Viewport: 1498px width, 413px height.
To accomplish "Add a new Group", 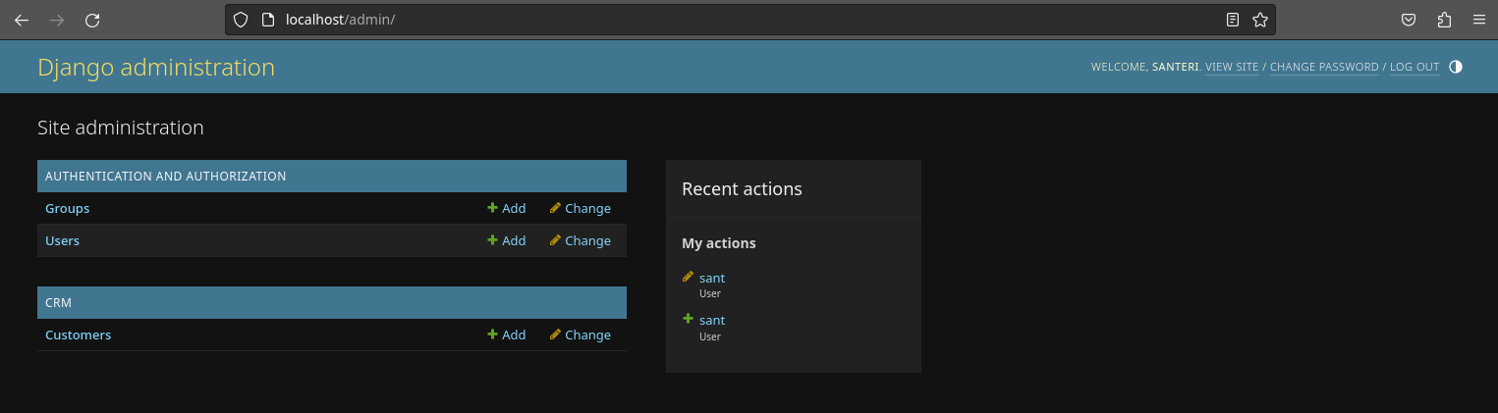I will (x=507, y=208).
